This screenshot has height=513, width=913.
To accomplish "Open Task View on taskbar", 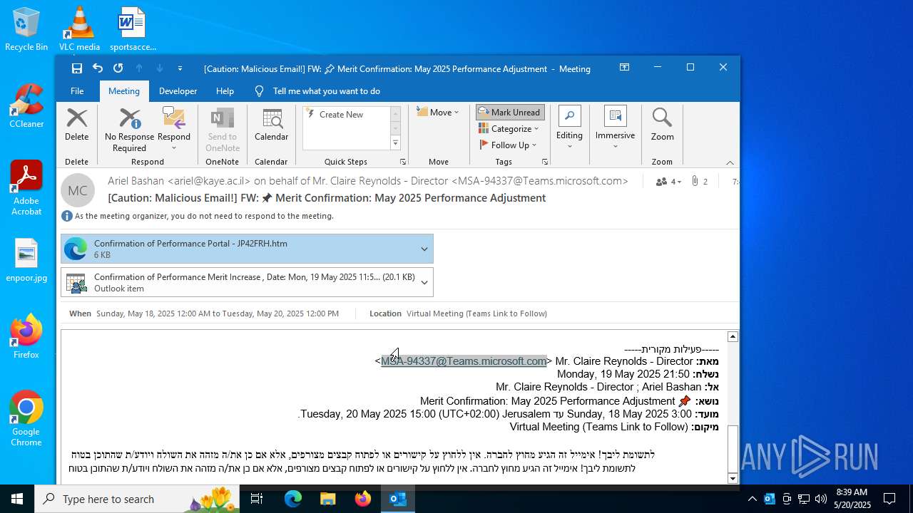I will click(x=257, y=499).
